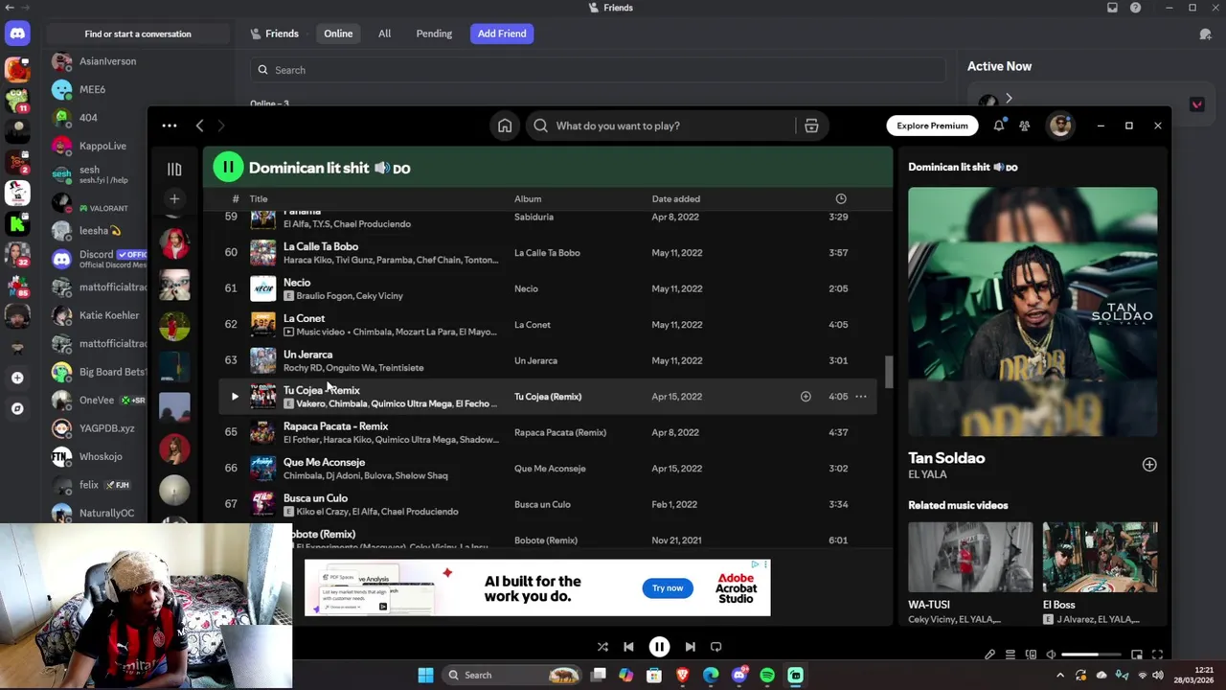The image size is (1226, 690).
Task: Click 'Try now' on Adobe ad
Action: 668,588
